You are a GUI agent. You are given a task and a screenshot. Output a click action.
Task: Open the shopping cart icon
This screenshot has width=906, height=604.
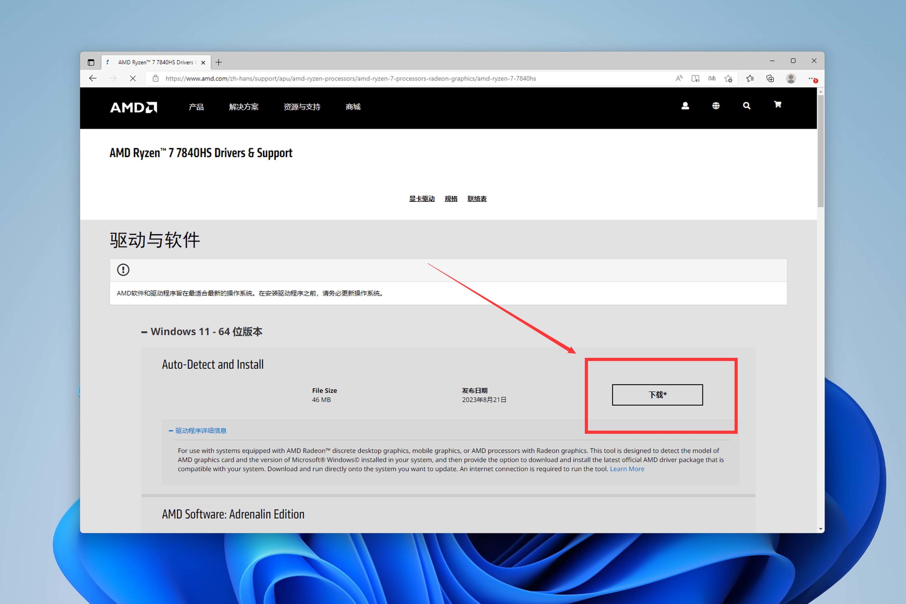(777, 104)
